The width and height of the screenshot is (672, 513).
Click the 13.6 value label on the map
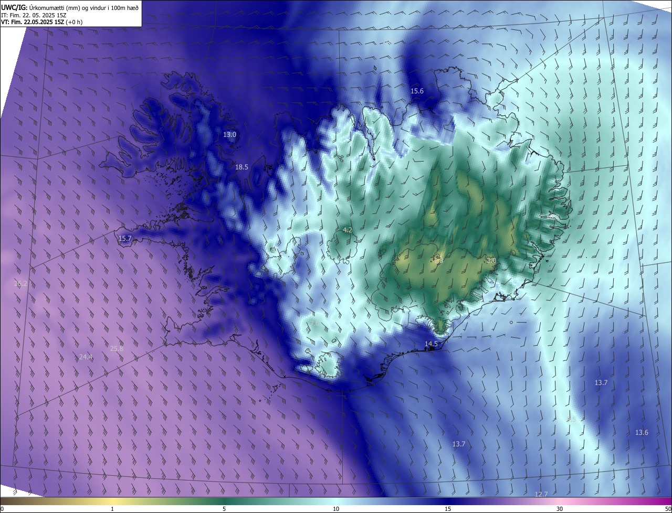[x=642, y=433]
